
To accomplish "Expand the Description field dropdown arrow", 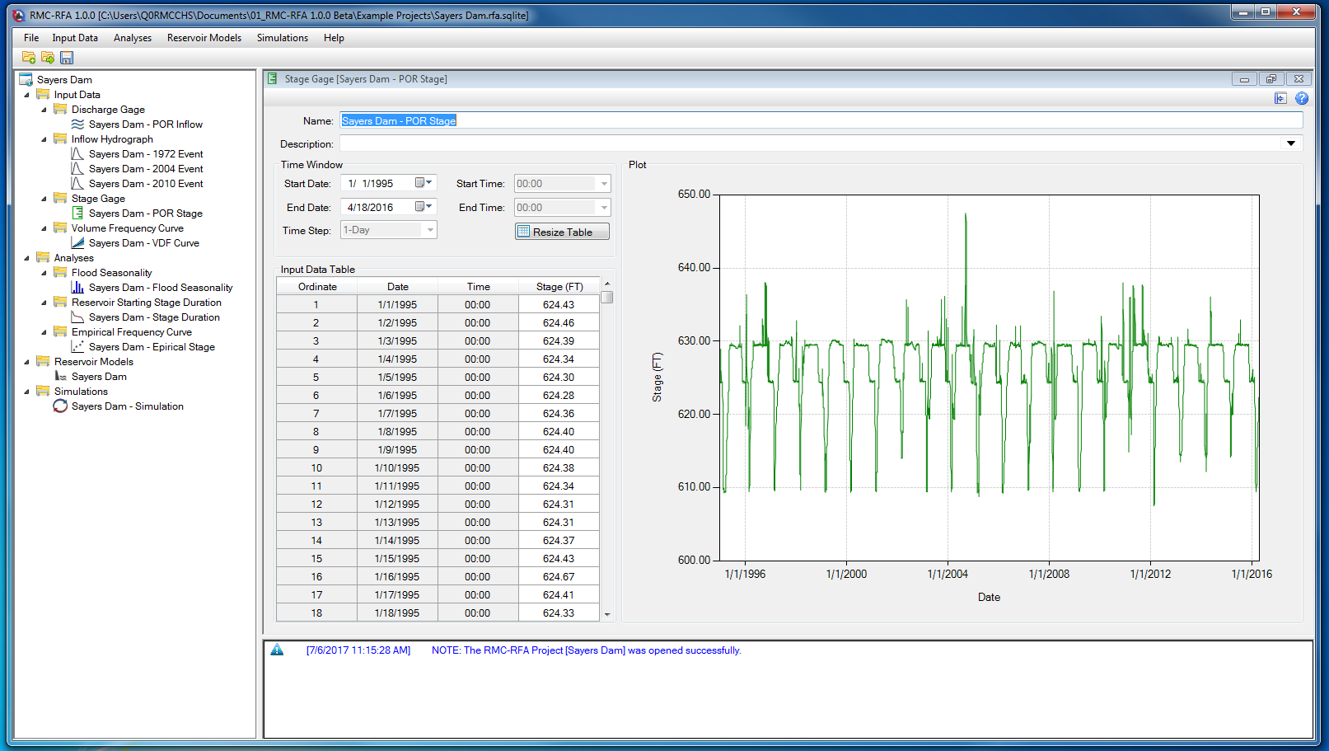I will (x=1290, y=143).
